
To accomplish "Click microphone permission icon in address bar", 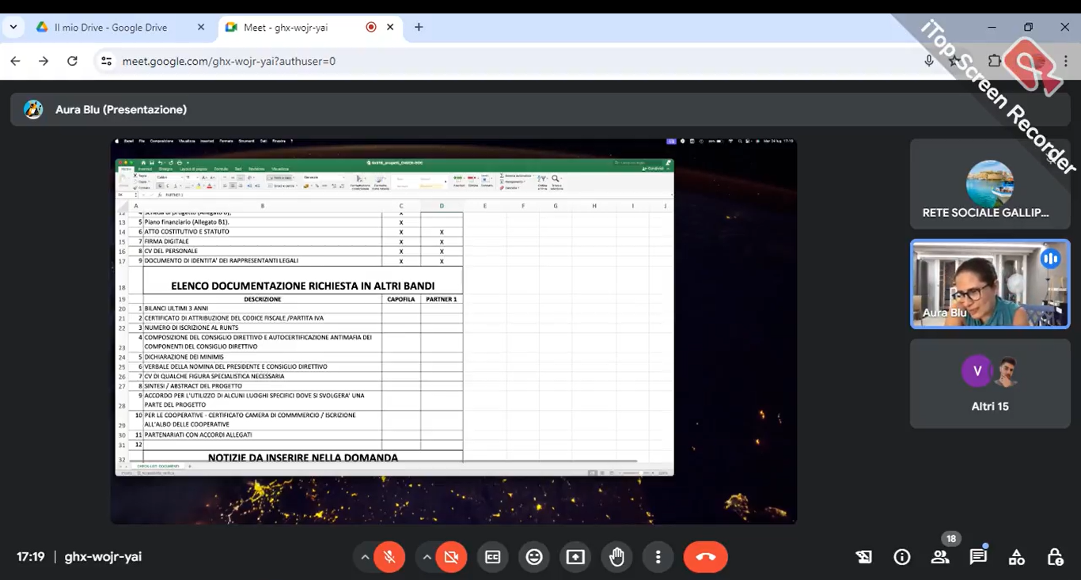I will [929, 61].
